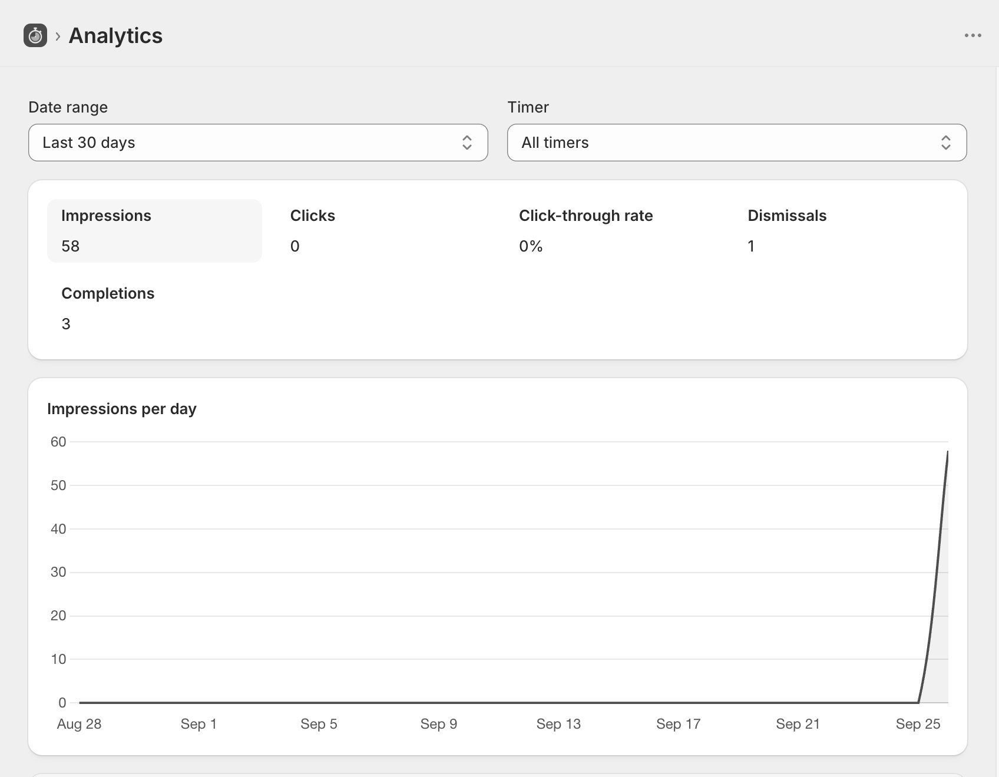The height and width of the screenshot is (777, 999).
Task: Select the Dismissals metric
Action: click(841, 231)
